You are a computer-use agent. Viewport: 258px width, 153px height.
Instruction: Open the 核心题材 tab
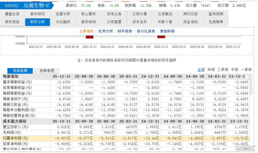pyautogui.click(x=89, y=14)
